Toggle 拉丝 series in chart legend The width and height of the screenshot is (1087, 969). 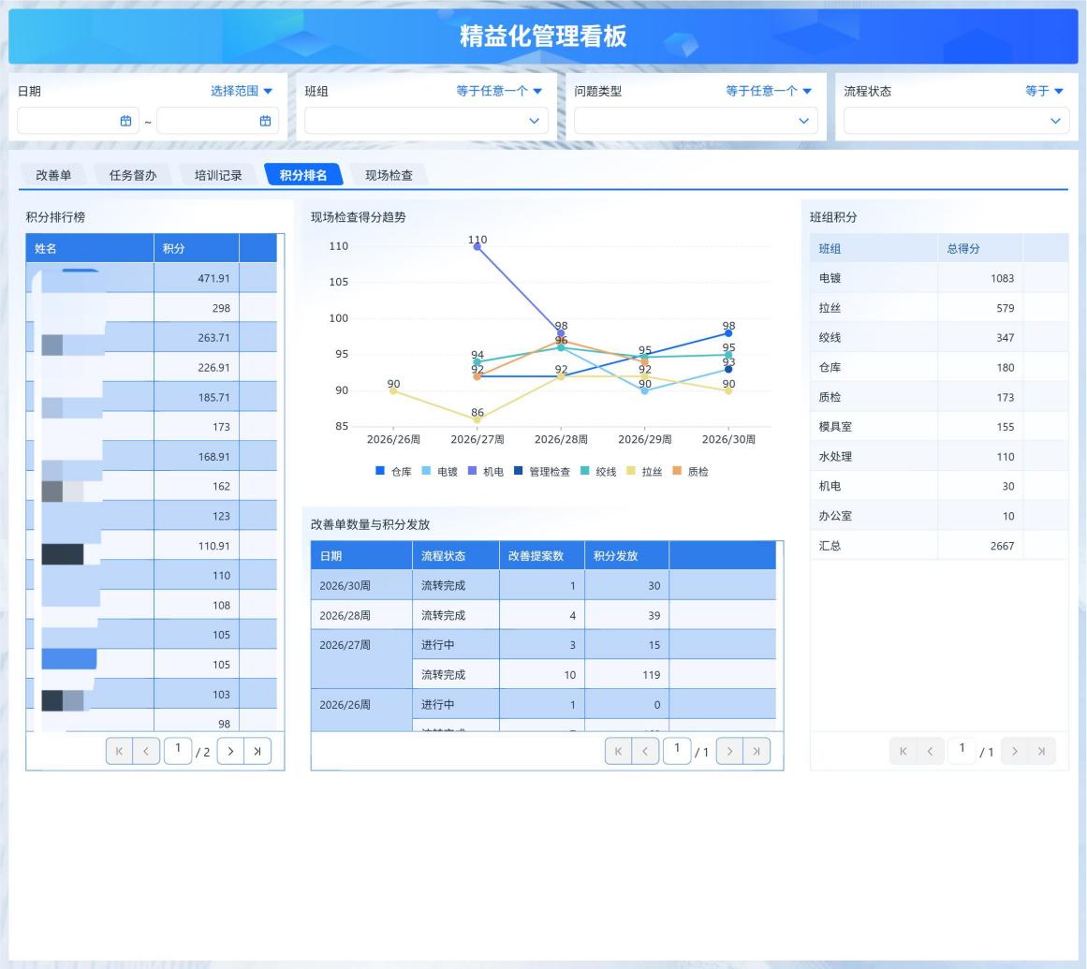tap(644, 471)
